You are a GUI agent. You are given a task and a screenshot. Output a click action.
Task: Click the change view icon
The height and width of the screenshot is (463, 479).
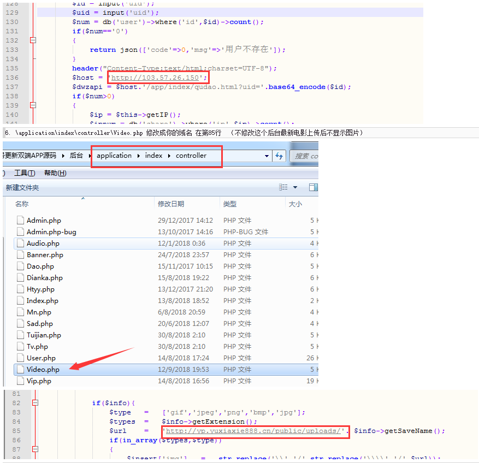(283, 187)
